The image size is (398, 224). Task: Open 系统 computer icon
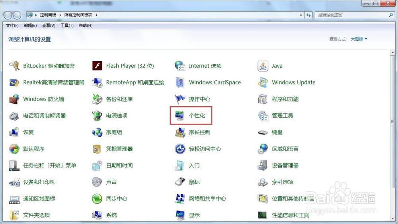pyautogui.click(x=97, y=215)
